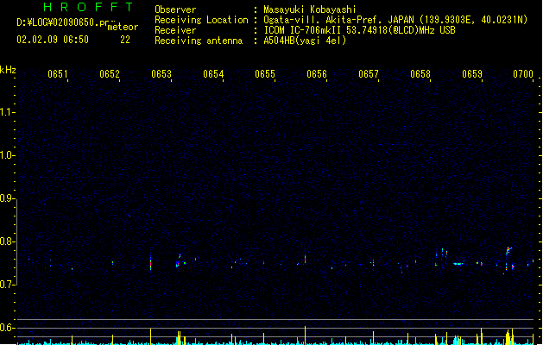This screenshot has height=345, width=543.
Task: Click the 0651 time marker
Action: [58, 74]
